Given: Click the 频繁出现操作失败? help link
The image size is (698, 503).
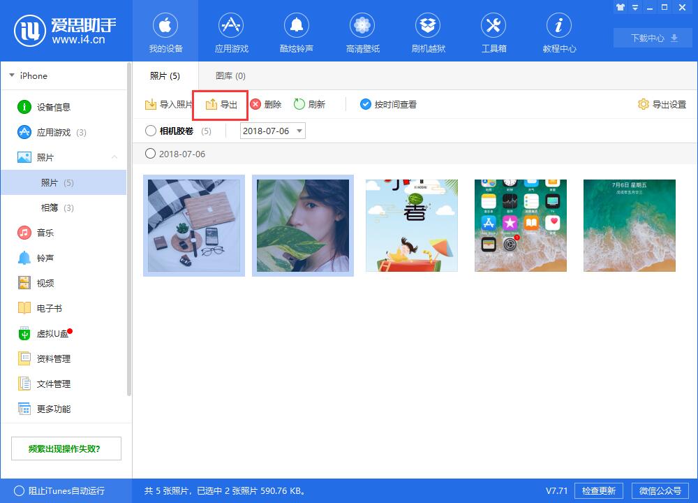Looking at the screenshot, I should 66,448.
